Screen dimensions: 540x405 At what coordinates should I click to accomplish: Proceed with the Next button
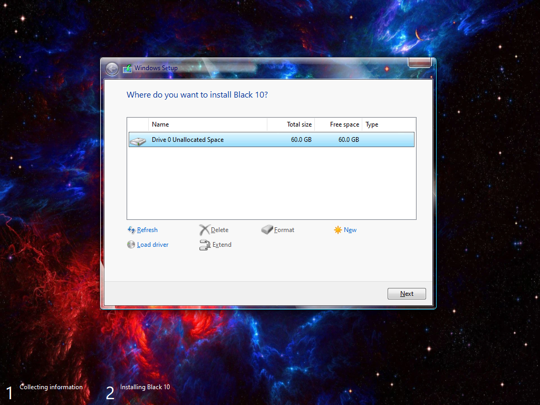[407, 294]
